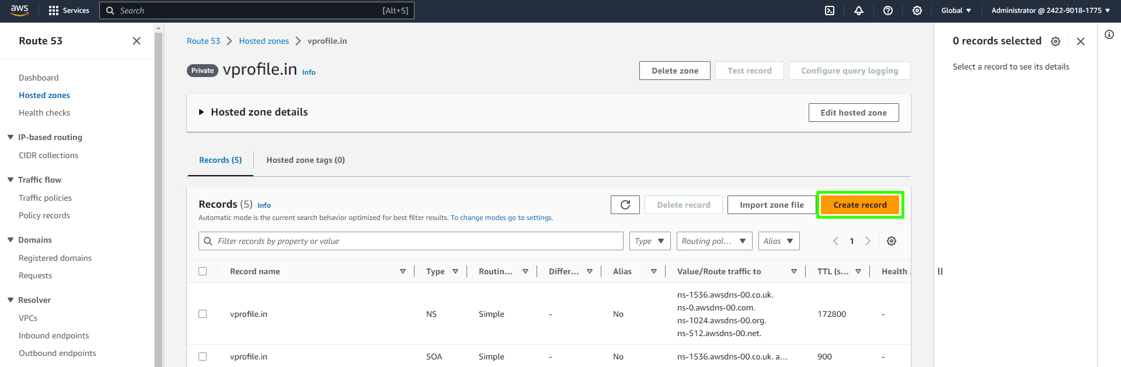Screen dimensions: 1121x367
Task: Click the info circle icon at far right
Action: tap(1109, 34)
